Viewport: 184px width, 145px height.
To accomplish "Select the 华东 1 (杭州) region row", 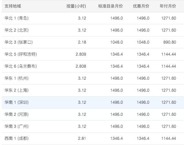I will (93, 78).
